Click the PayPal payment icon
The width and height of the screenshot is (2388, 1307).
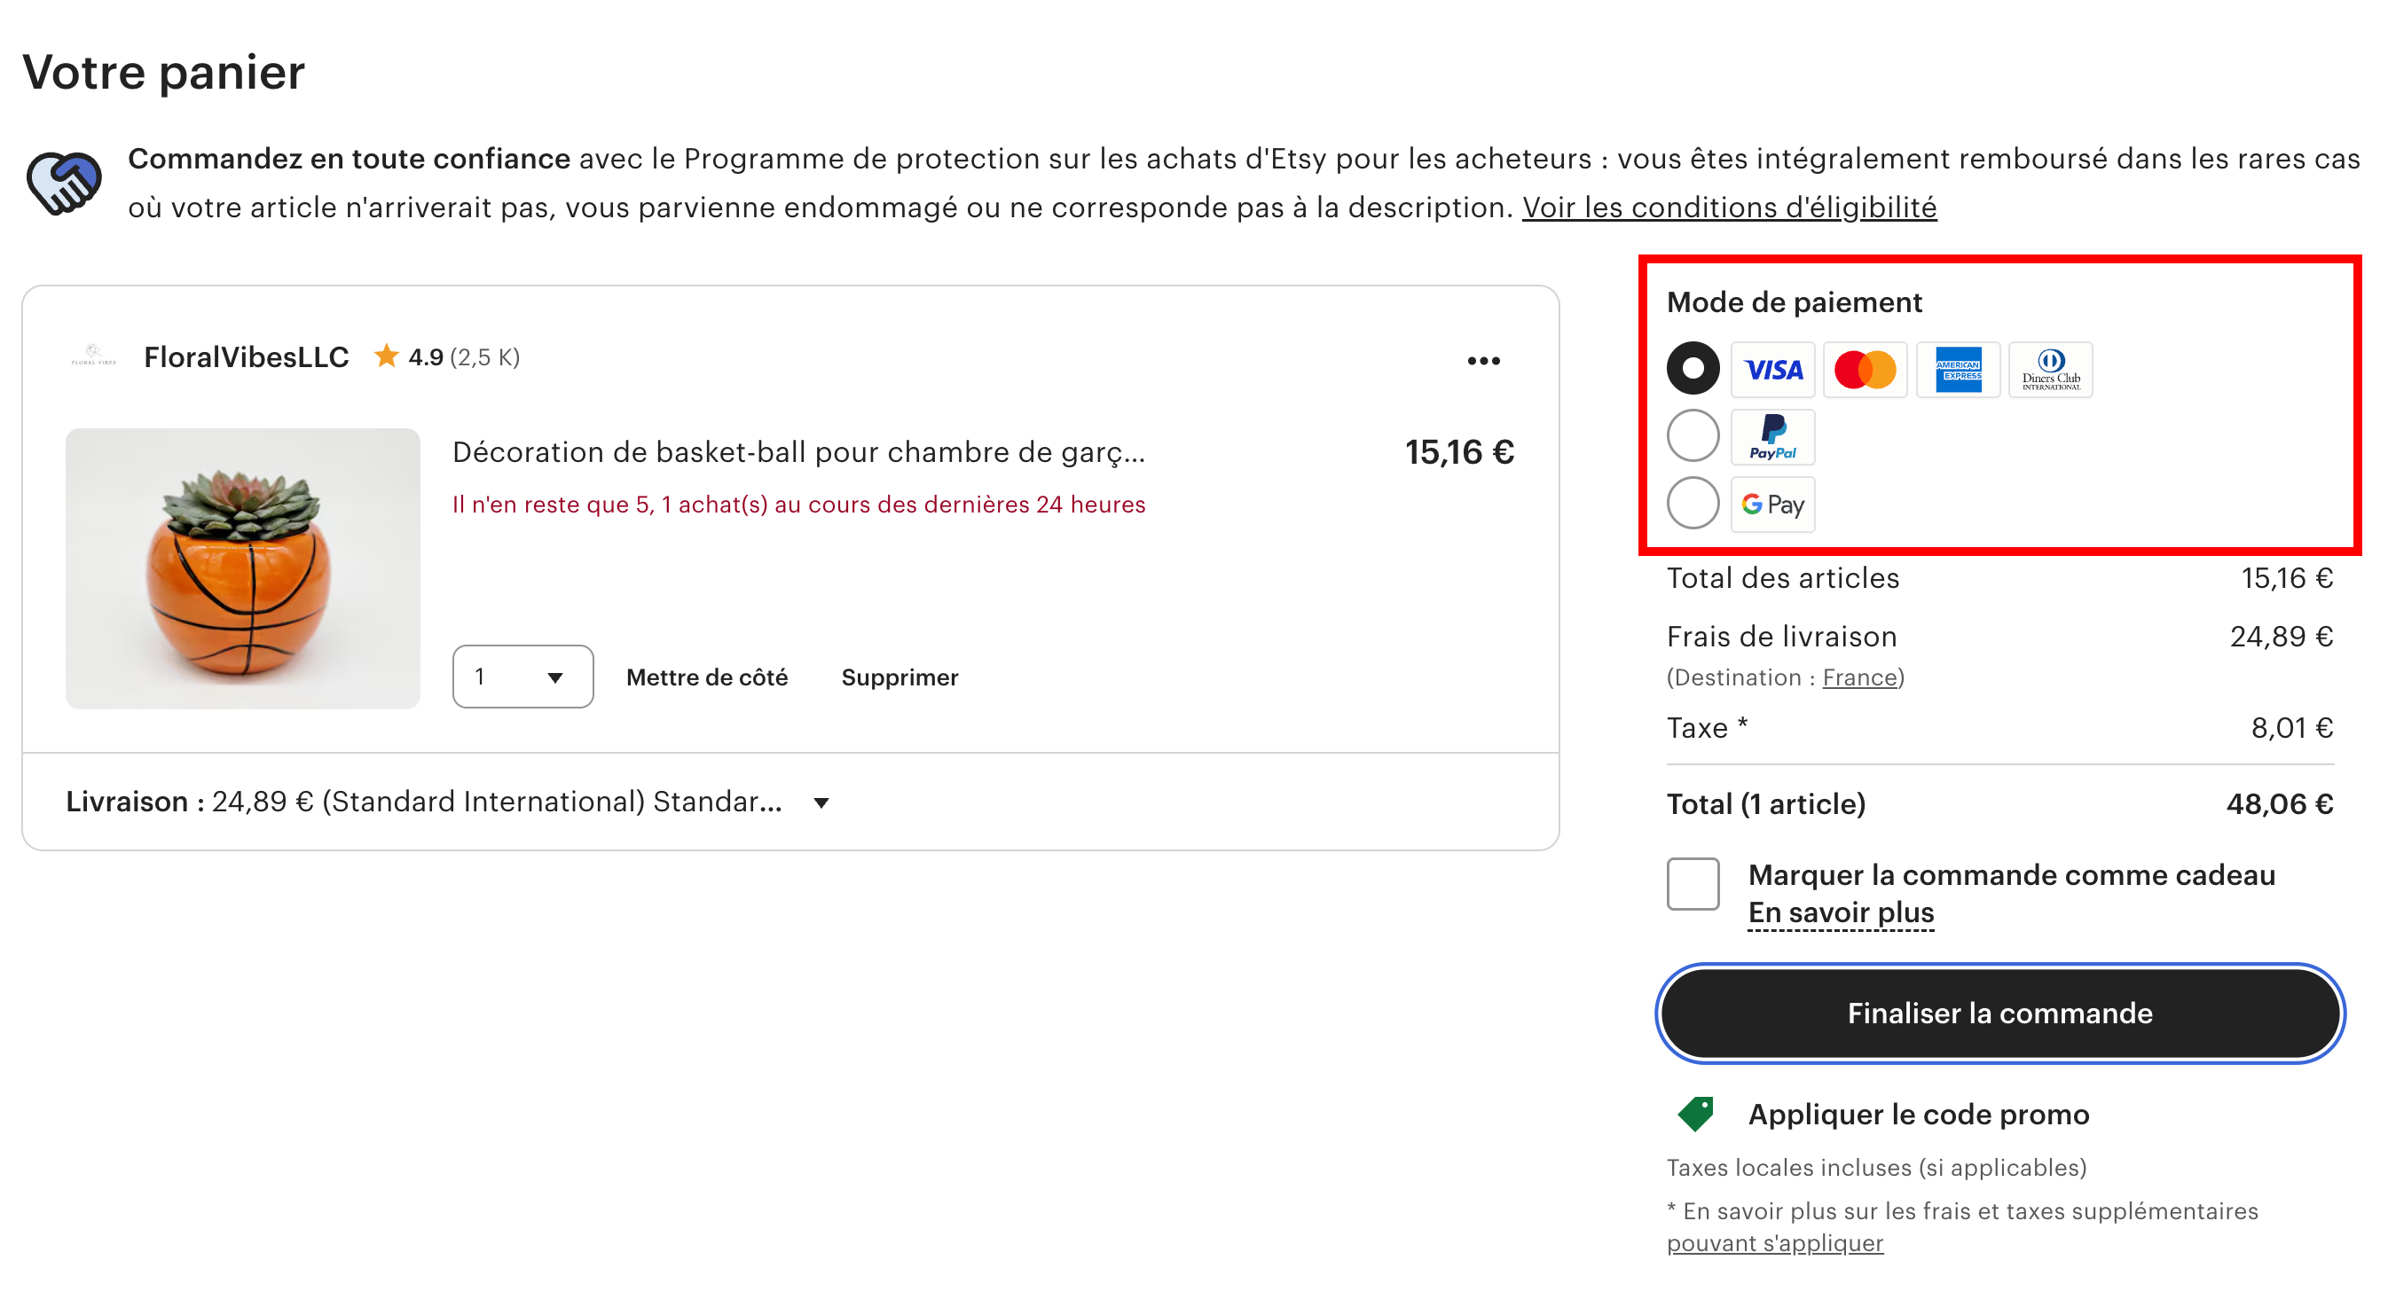(x=1773, y=436)
